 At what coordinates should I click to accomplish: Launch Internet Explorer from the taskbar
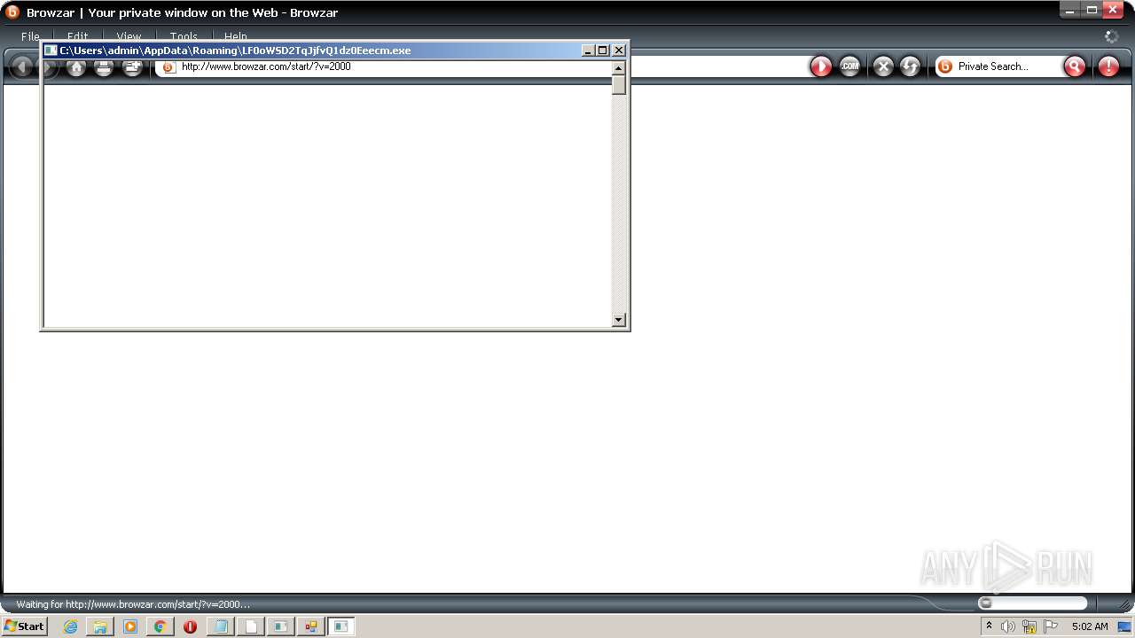(71, 626)
